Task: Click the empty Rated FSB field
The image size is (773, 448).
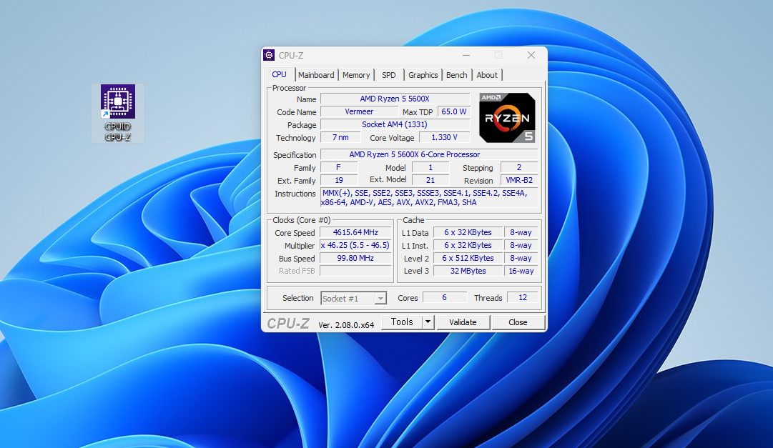Action: [355, 271]
